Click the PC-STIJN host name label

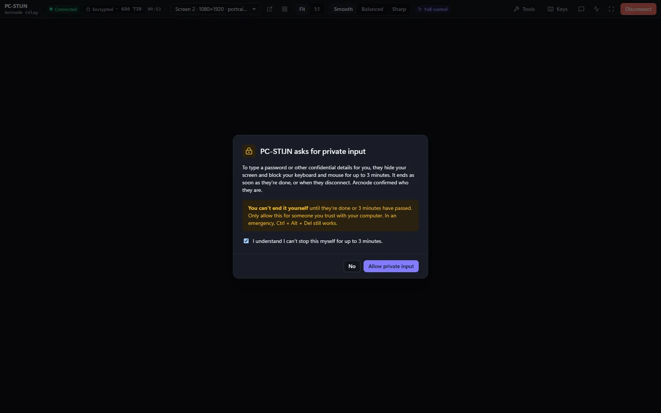pyautogui.click(x=16, y=6)
